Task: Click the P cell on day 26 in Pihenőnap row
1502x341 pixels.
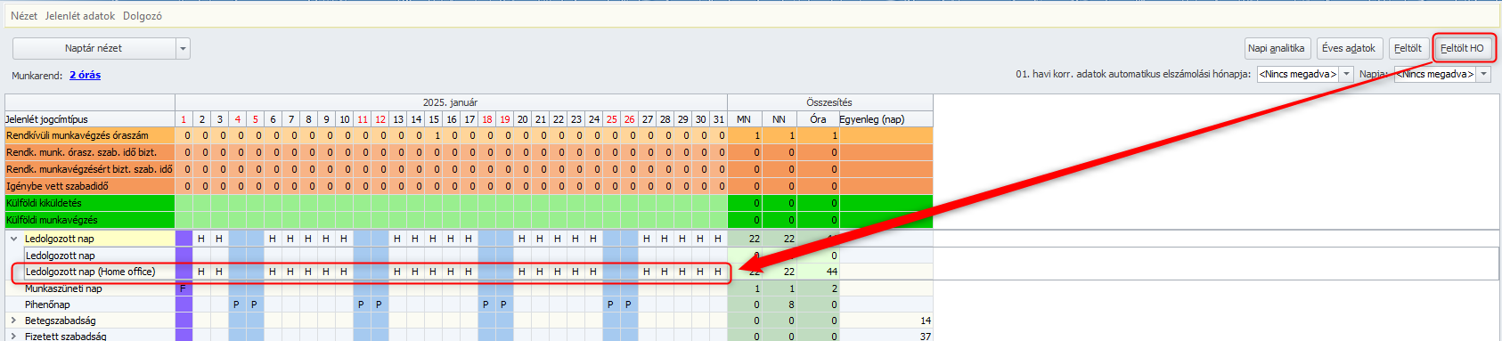Action: tap(629, 304)
